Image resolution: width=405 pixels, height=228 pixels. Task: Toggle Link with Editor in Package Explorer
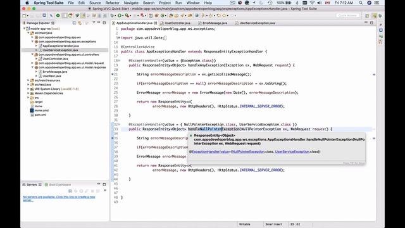pyautogui.click(x=80, y=23)
